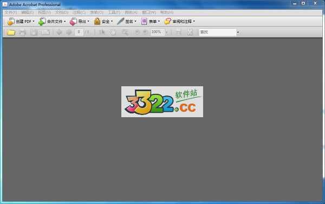The width and height of the screenshot is (325, 204).
Task: Expand the Find options dropdown arrow
Action: (x=238, y=33)
